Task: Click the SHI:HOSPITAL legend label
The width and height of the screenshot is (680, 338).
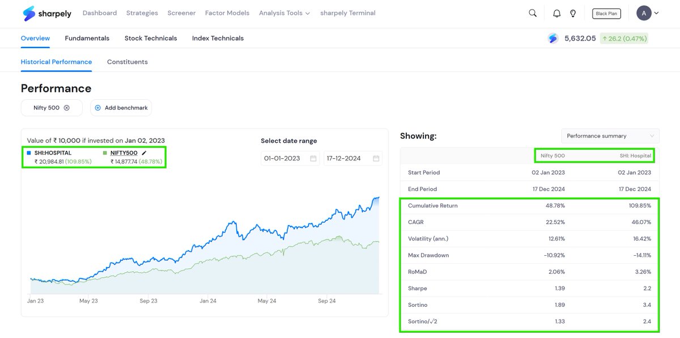Action: [53, 153]
